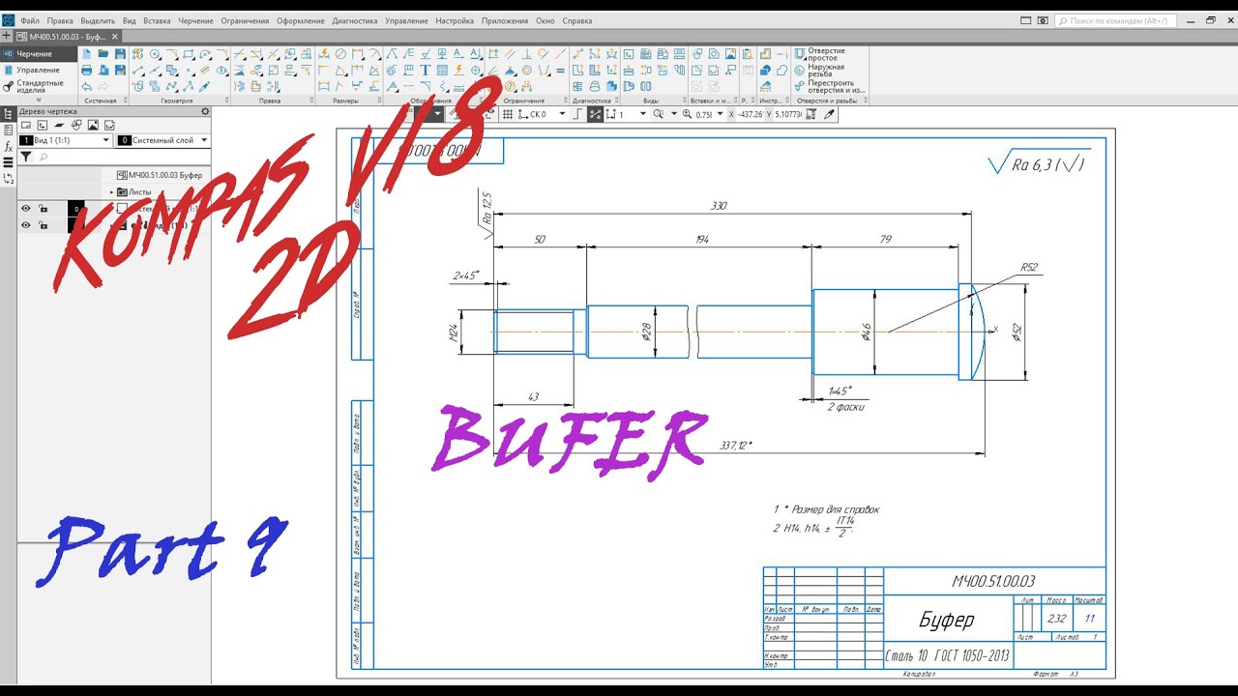Screen dimensions: 1238x696
Task: Open the view scale '1' dropdown arrow
Action: coord(643,114)
